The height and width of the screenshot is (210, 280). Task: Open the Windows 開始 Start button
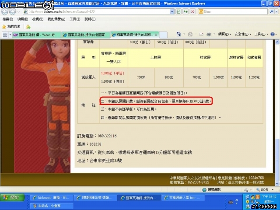click(12, 197)
